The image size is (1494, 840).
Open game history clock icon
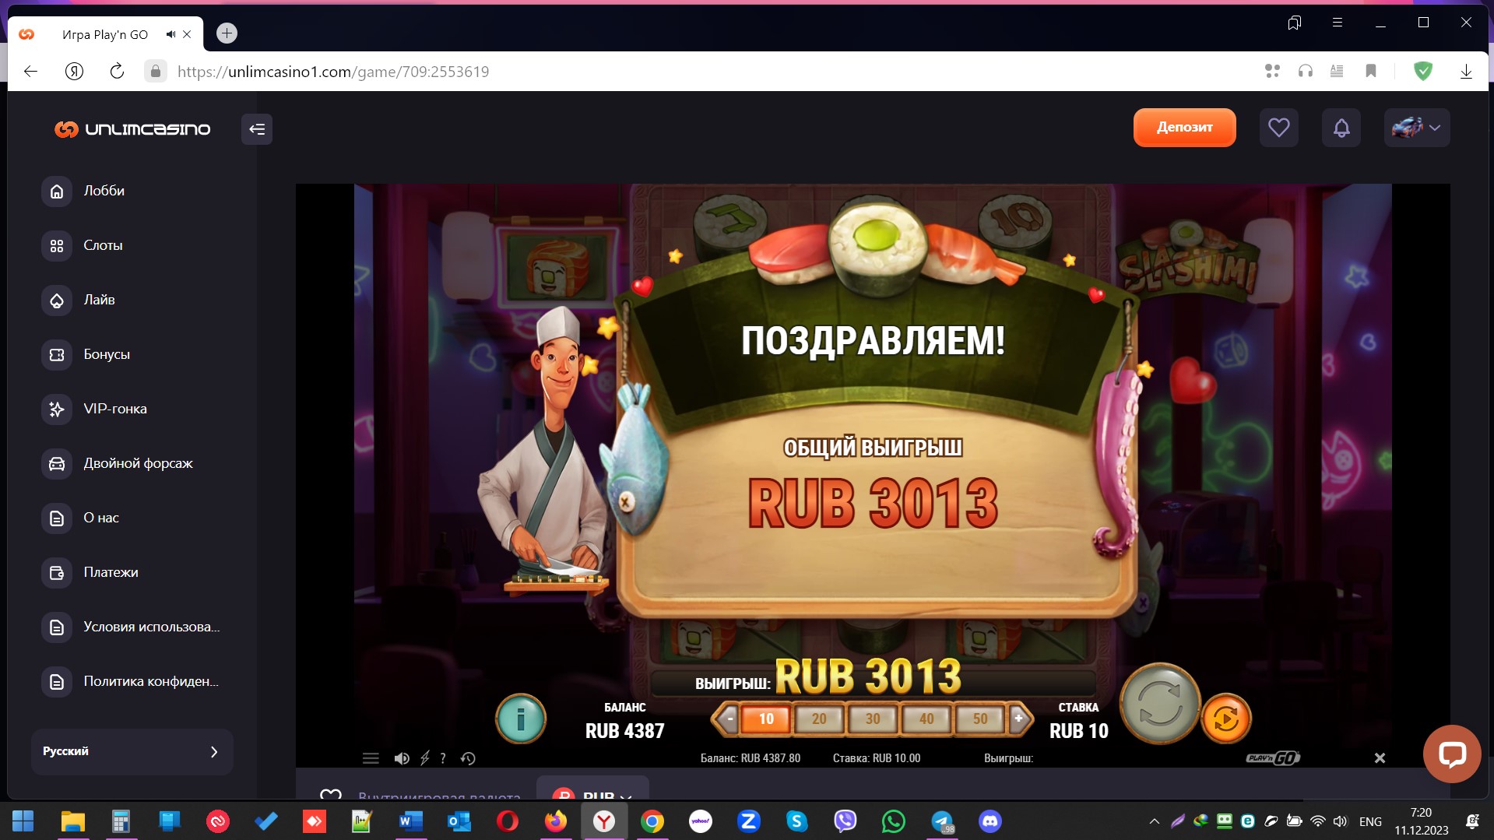pyautogui.click(x=468, y=758)
